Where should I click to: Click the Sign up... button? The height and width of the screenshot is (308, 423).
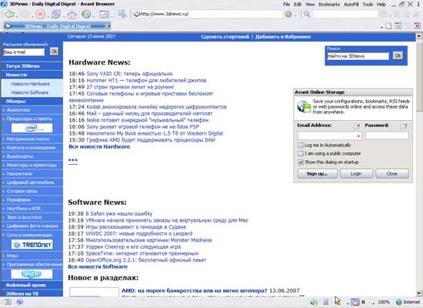click(317, 174)
